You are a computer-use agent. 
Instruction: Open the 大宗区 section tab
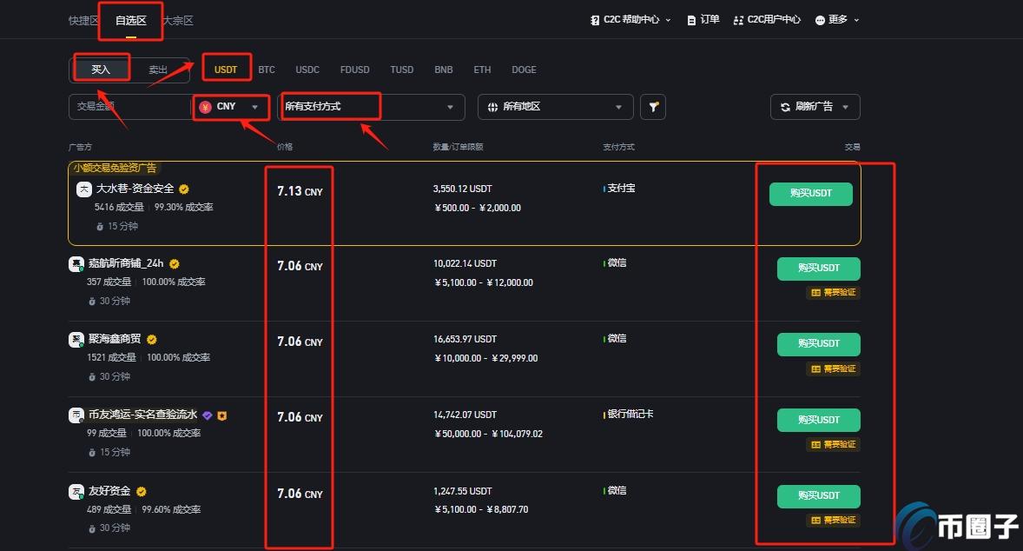(x=176, y=20)
